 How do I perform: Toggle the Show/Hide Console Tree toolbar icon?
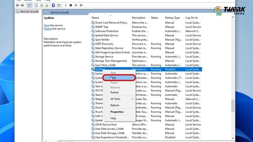[30, 5]
